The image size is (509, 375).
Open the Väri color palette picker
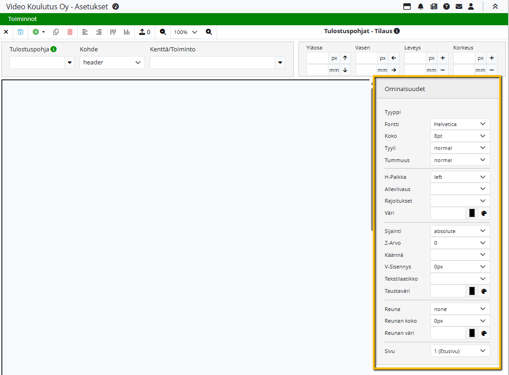[484, 213]
